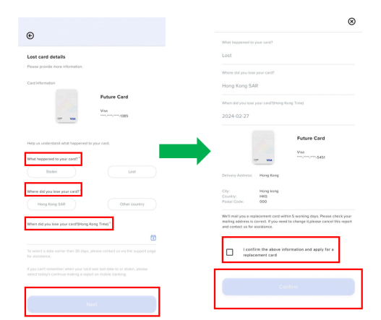Click the What happened to your card label

(x=53, y=159)
